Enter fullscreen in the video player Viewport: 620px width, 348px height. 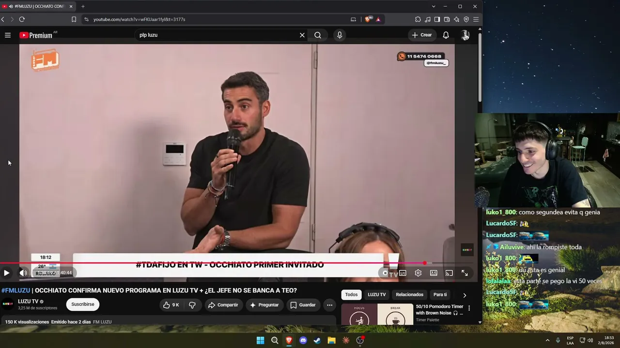click(465, 273)
